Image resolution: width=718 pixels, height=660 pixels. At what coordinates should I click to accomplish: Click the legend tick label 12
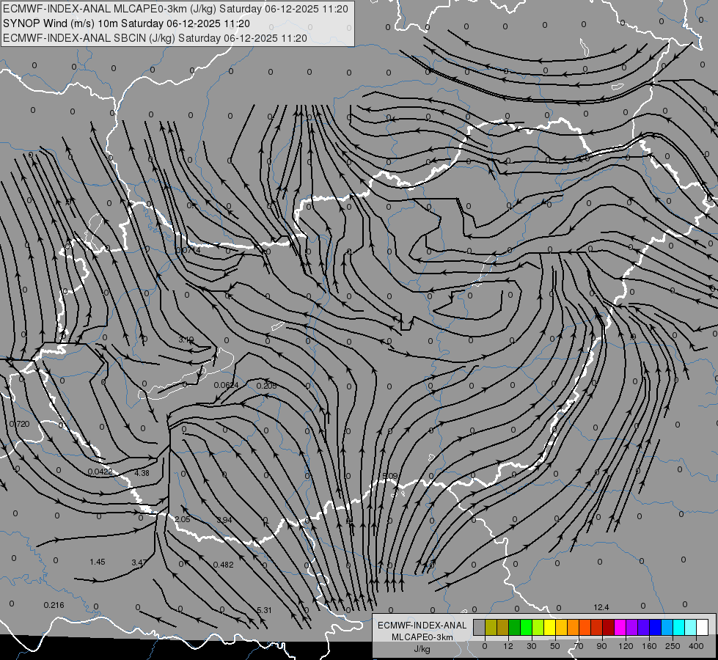(508, 646)
